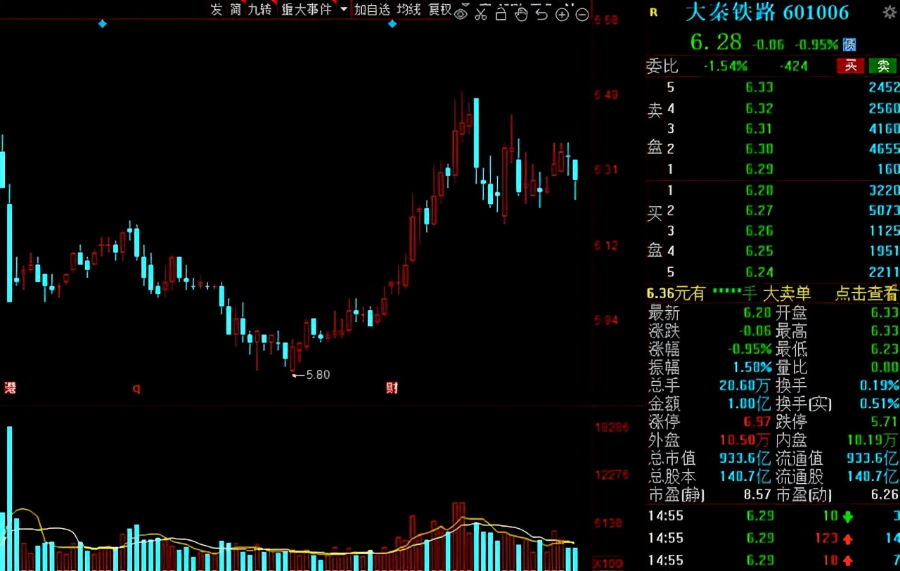Viewport: 900px width, 571px height.
Task: Click 加自选 to add to watchlist
Action: [x=372, y=10]
